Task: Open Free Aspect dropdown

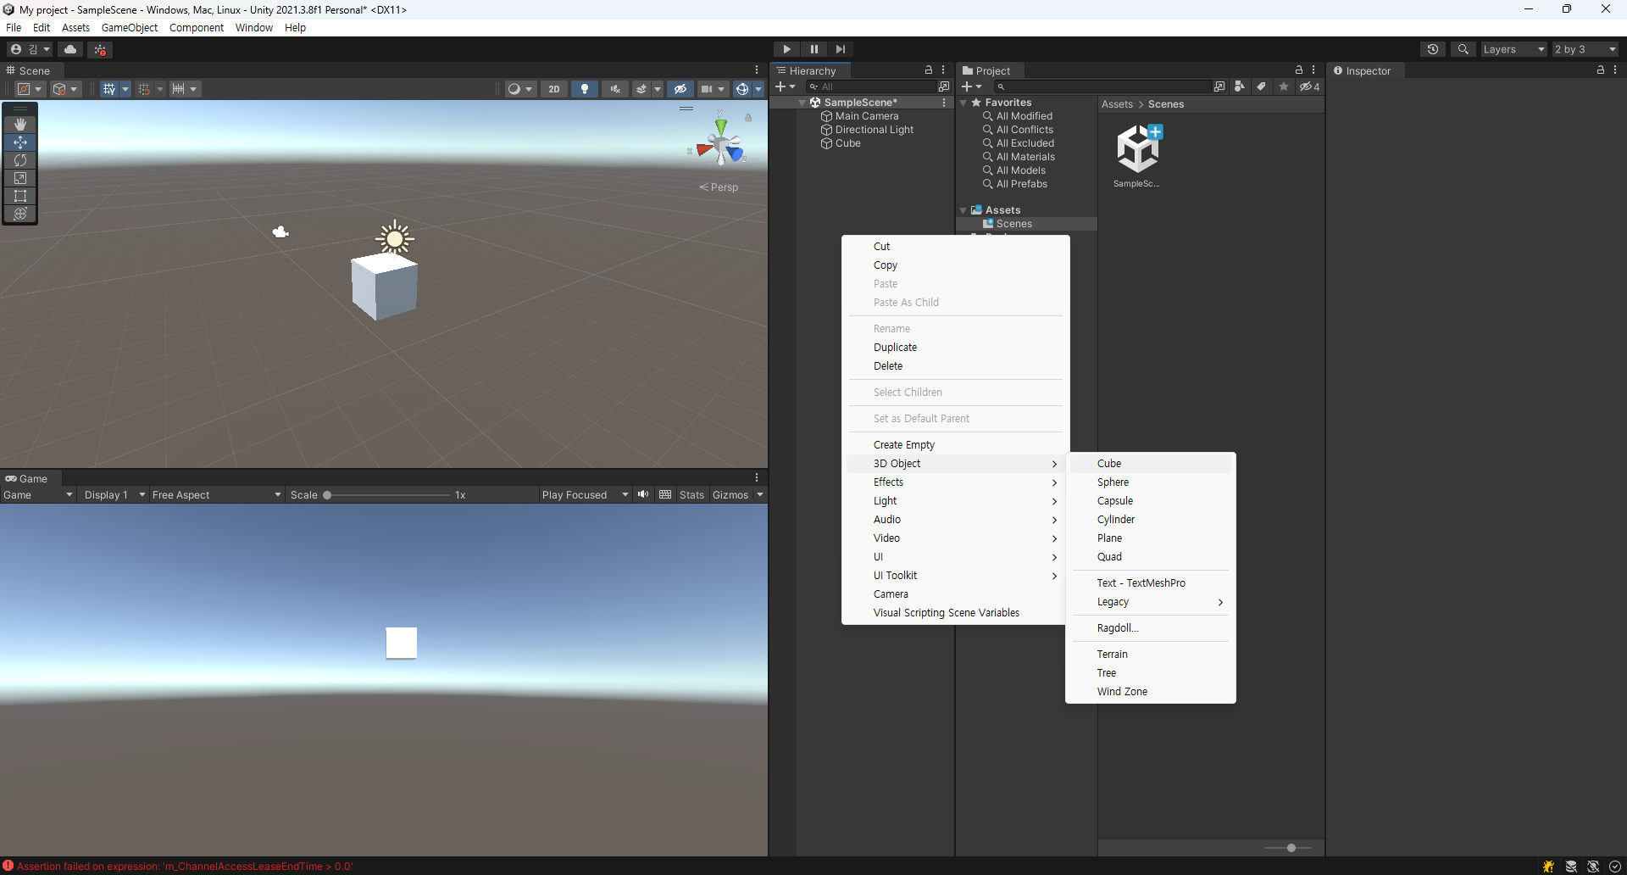Action: pyautogui.click(x=216, y=495)
